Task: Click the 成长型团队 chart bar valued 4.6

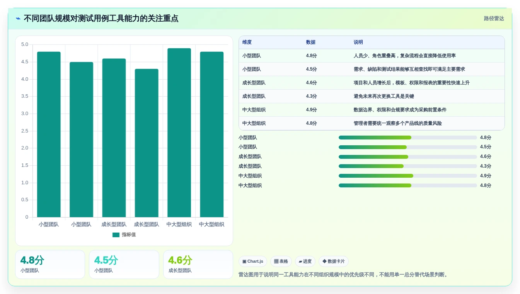Action: point(114,138)
